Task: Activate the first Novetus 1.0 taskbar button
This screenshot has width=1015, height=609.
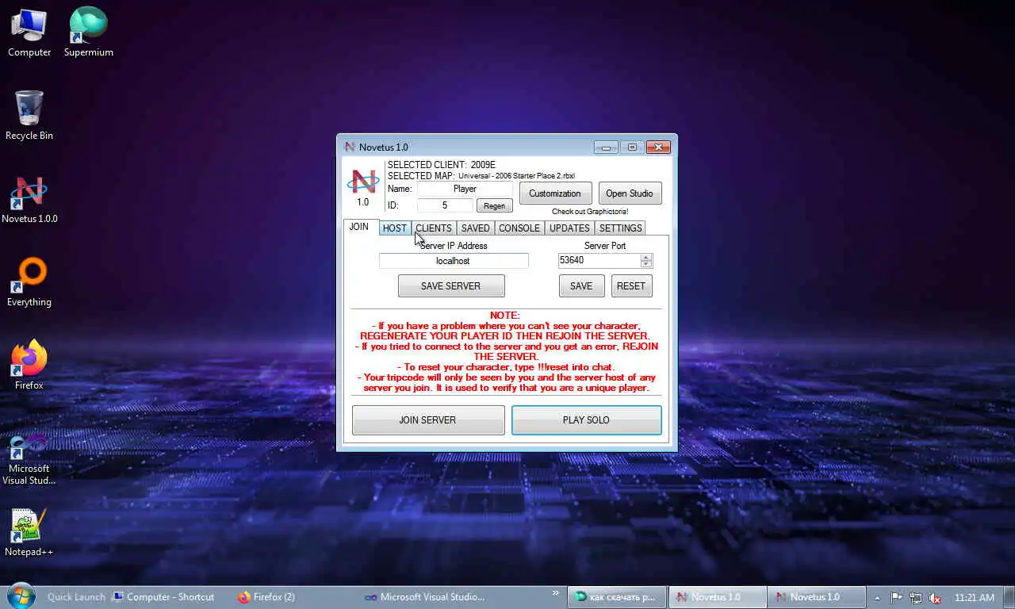Action: click(716, 597)
